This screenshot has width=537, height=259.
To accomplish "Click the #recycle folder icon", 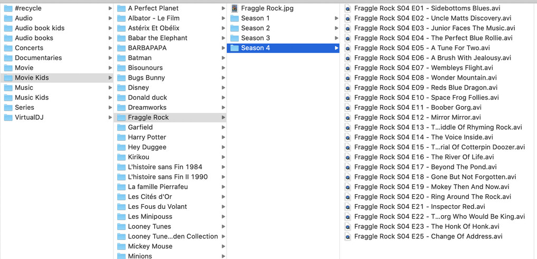I will [x=8, y=8].
